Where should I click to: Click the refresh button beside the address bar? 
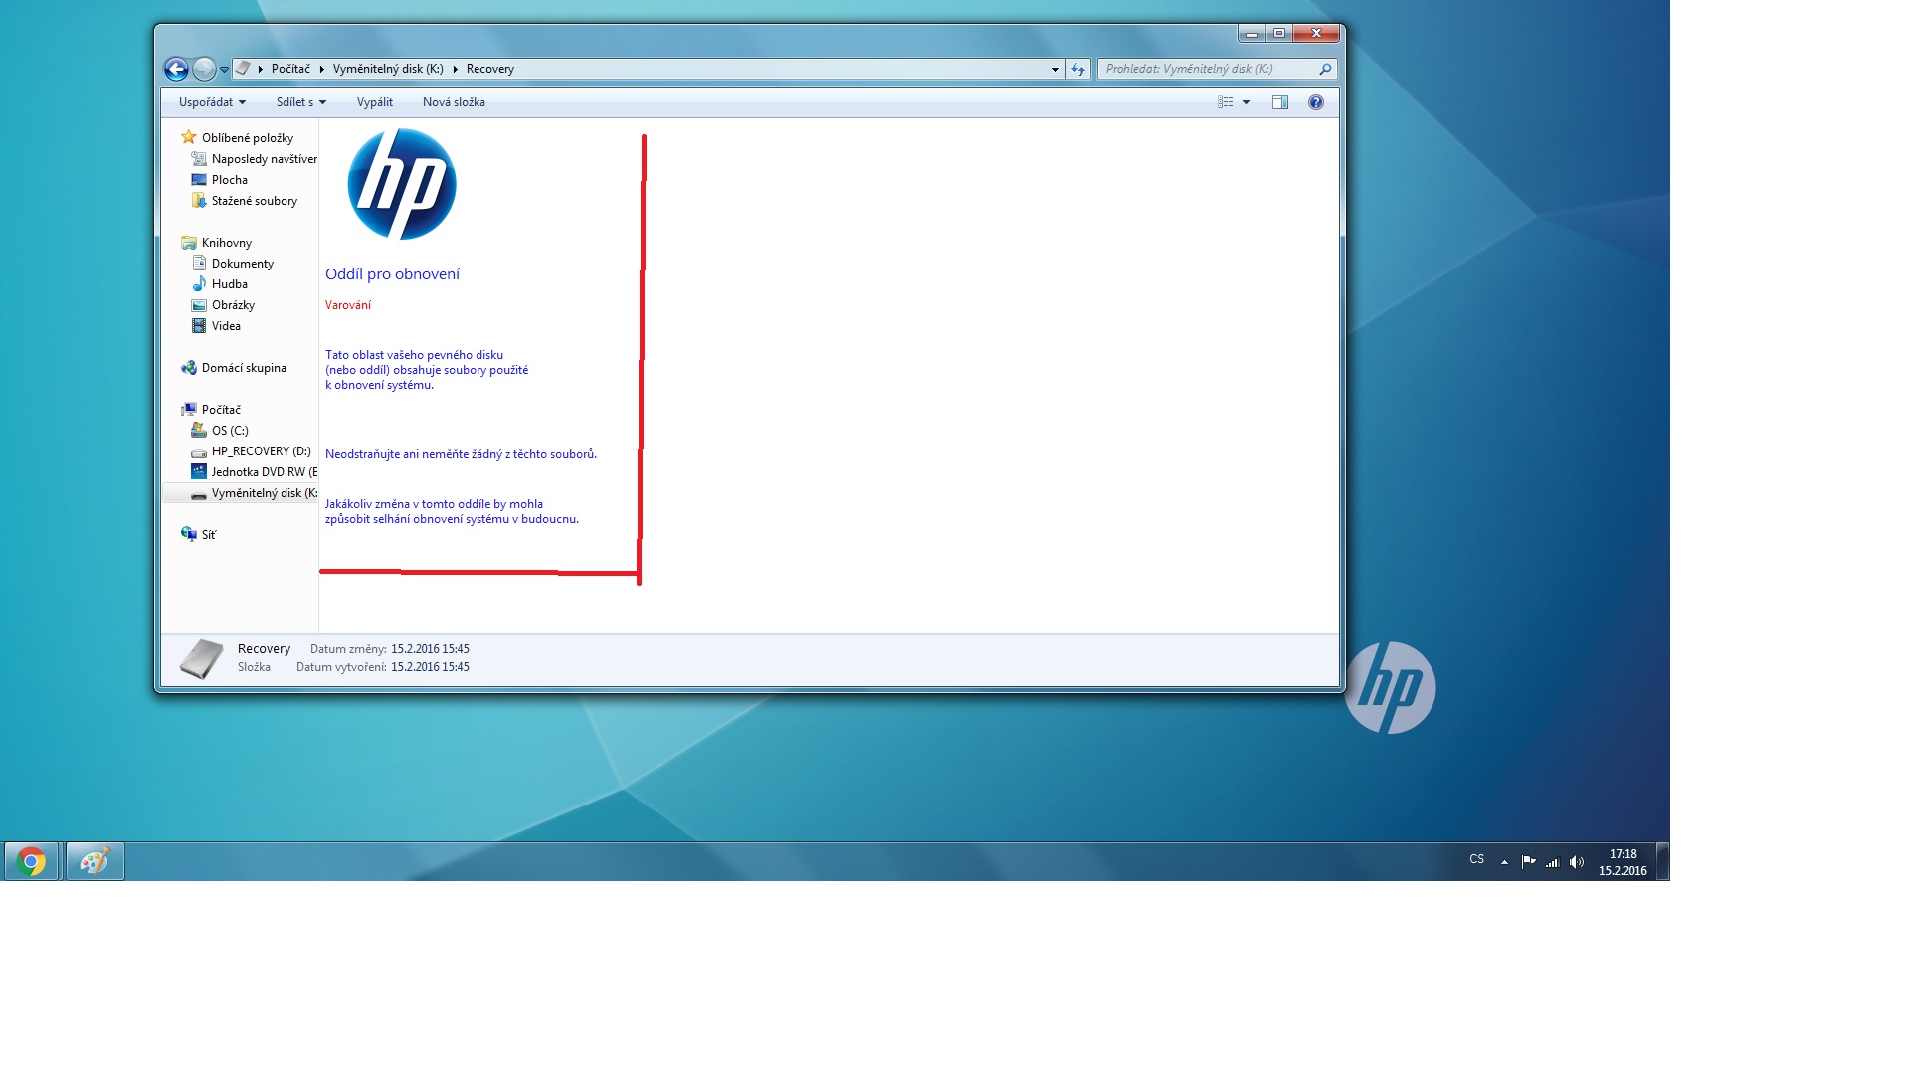[x=1078, y=69]
